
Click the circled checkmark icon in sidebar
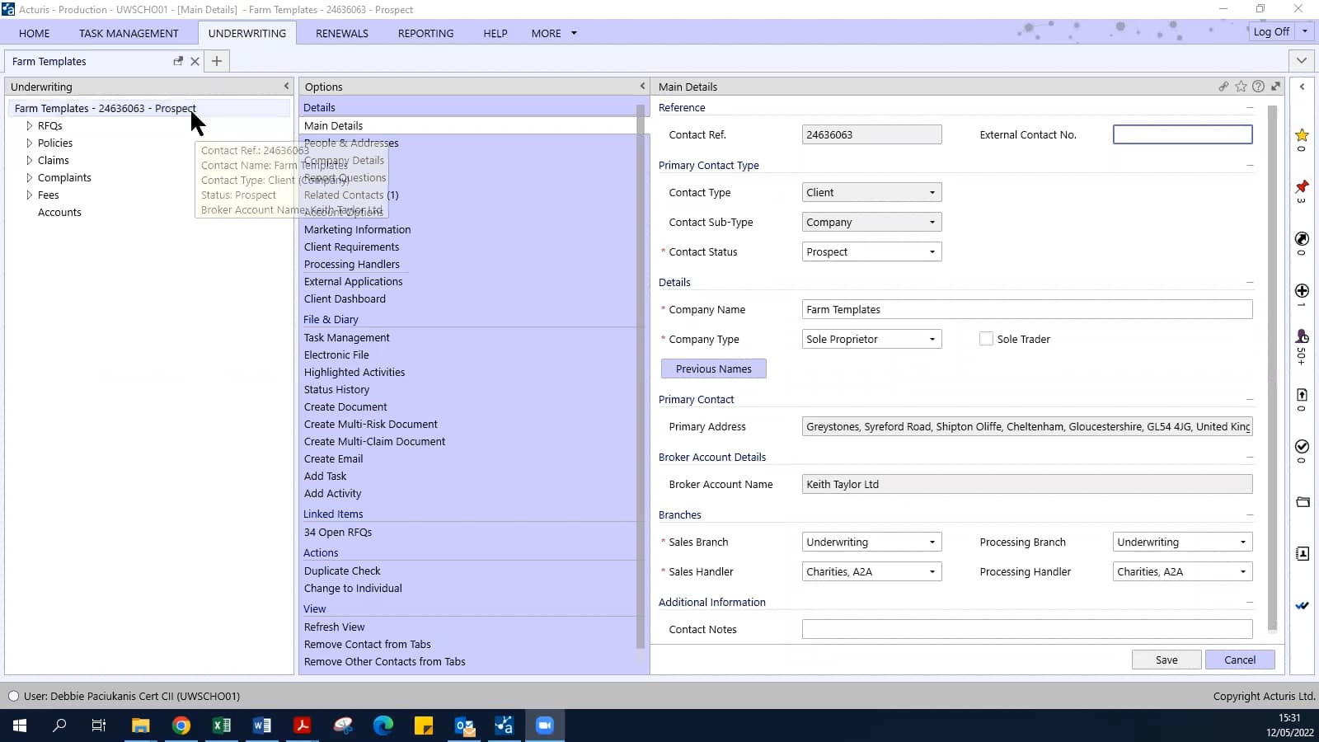(x=1302, y=447)
